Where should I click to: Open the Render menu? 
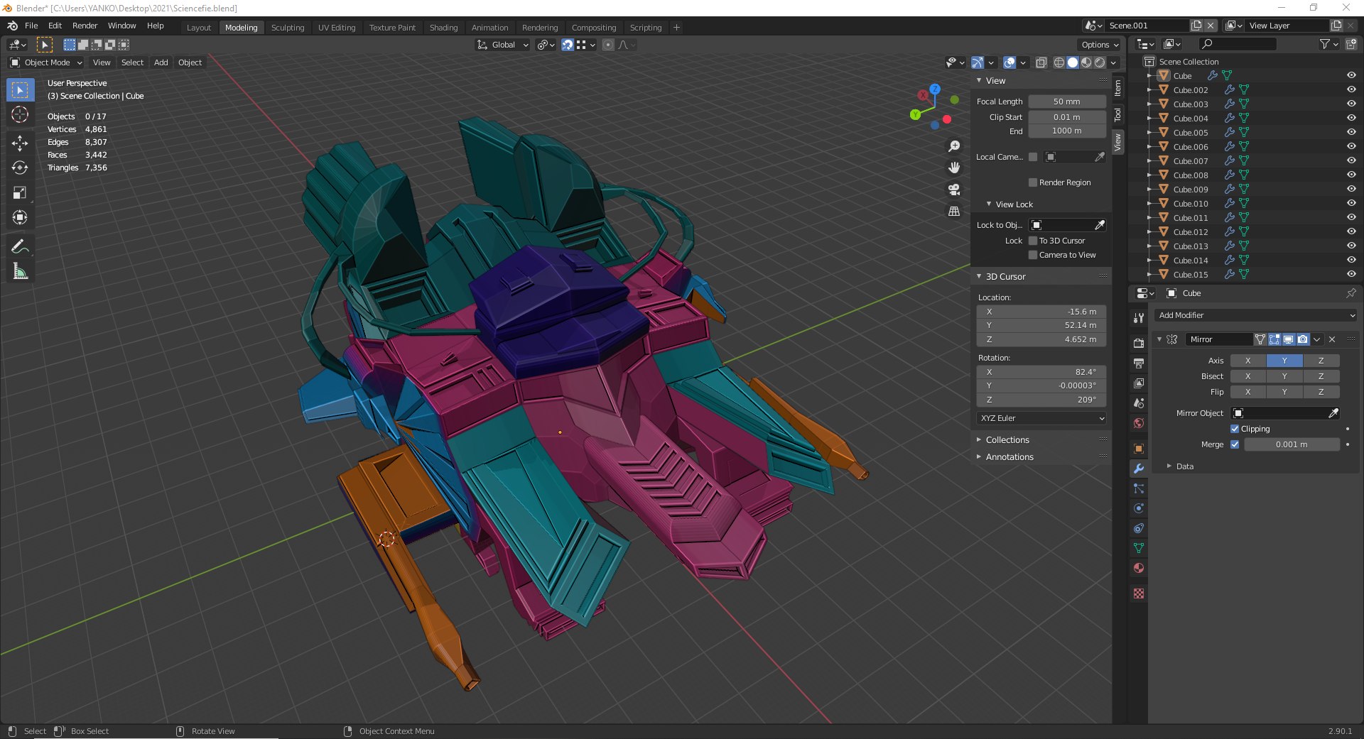pyautogui.click(x=85, y=26)
